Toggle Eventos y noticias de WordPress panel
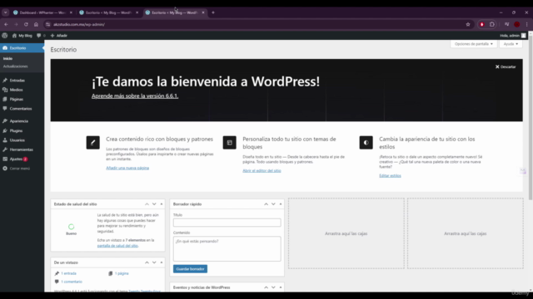Viewport: 533px width, 299px height. click(281, 287)
